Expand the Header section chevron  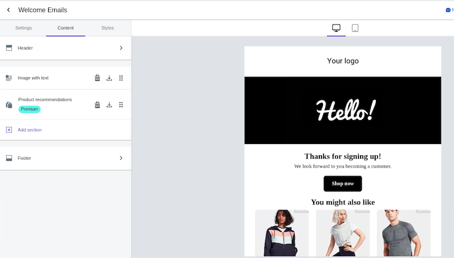pyautogui.click(x=121, y=48)
